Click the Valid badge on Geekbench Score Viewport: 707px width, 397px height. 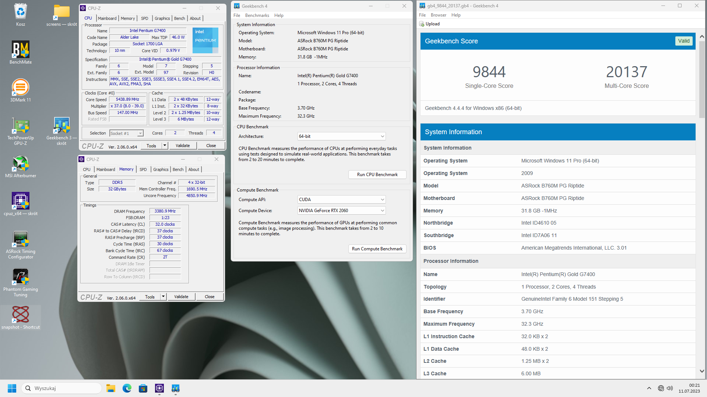pos(684,41)
